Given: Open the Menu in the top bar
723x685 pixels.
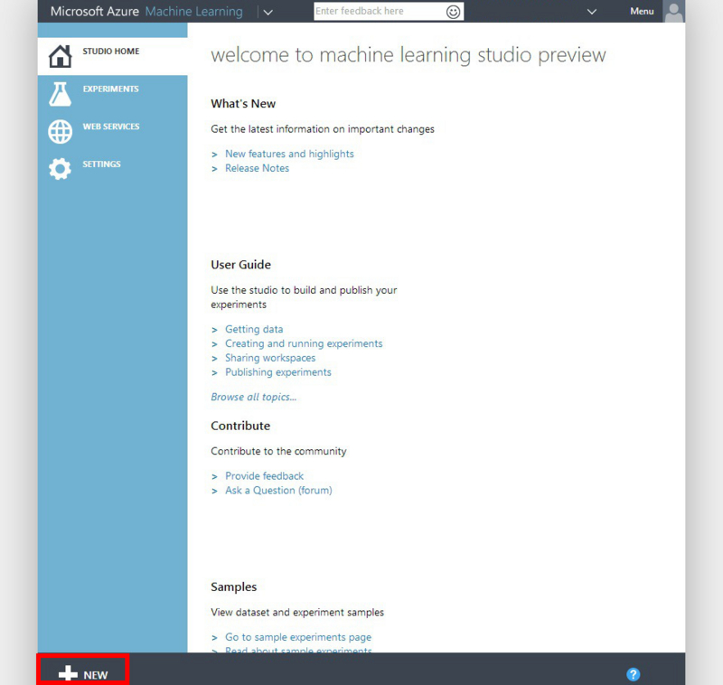Looking at the screenshot, I should pos(642,11).
